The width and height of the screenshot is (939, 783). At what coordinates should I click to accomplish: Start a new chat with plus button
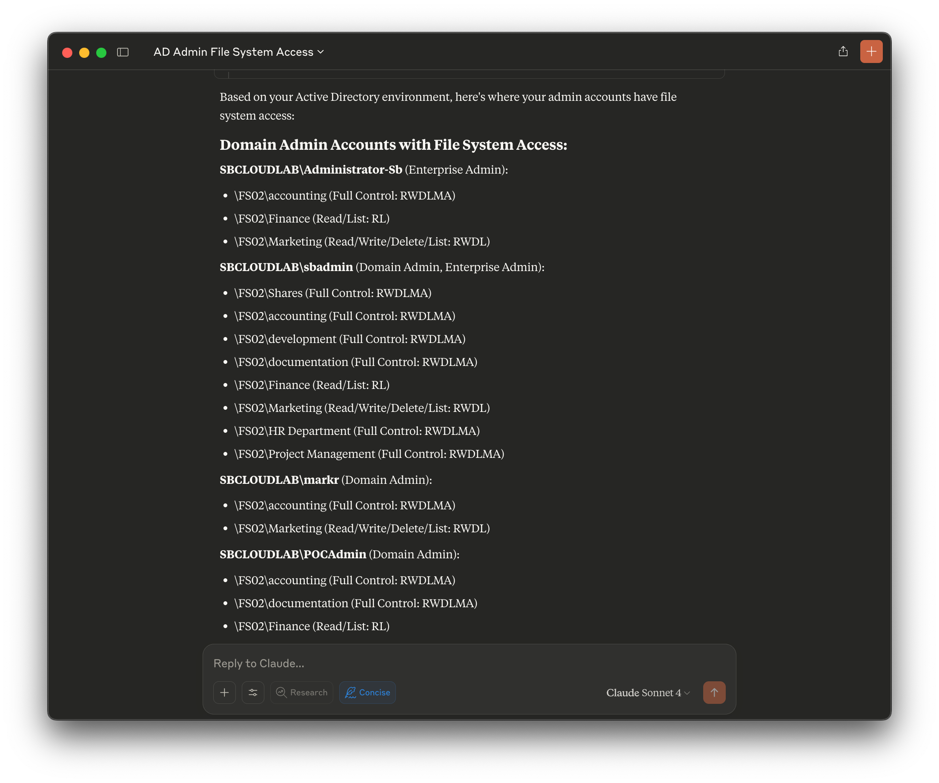tap(870, 52)
